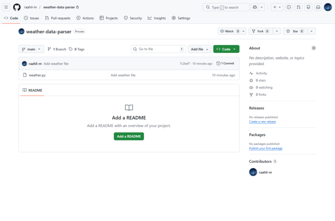Screen dimensions: 335x221
Task: Open the issues icon in top header
Action: coord(289,7)
